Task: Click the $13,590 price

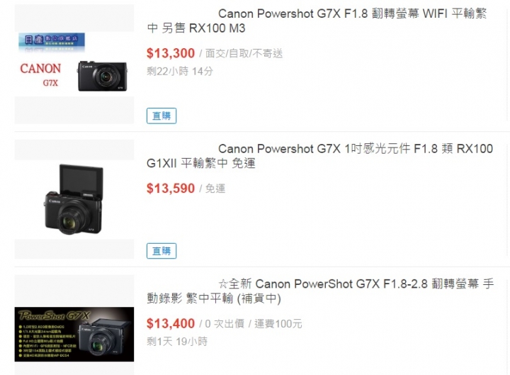Action: click(x=171, y=189)
